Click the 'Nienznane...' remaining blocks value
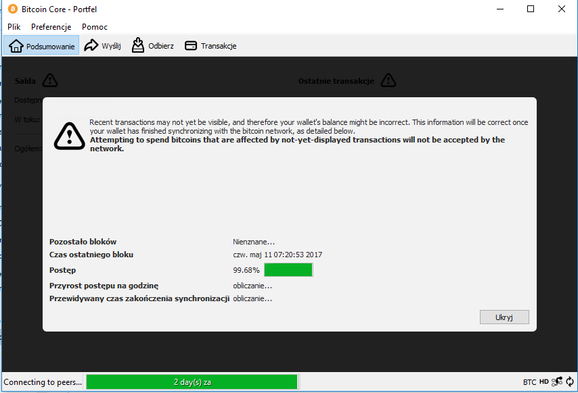This screenshot has height=393, width=578. (254, 242)
